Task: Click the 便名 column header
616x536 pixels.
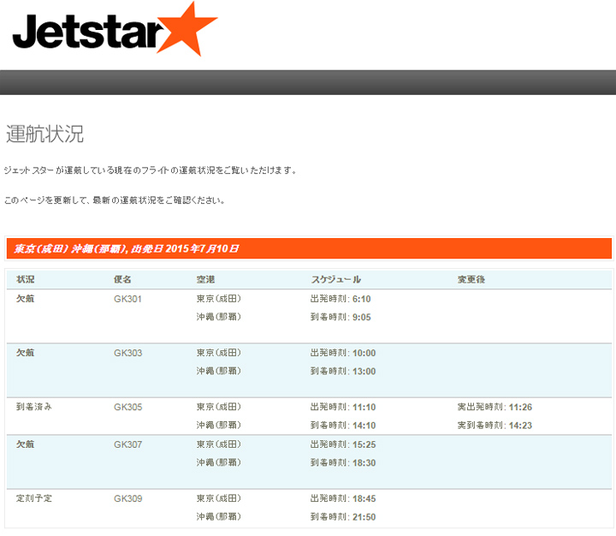Action: click(122, 279)
